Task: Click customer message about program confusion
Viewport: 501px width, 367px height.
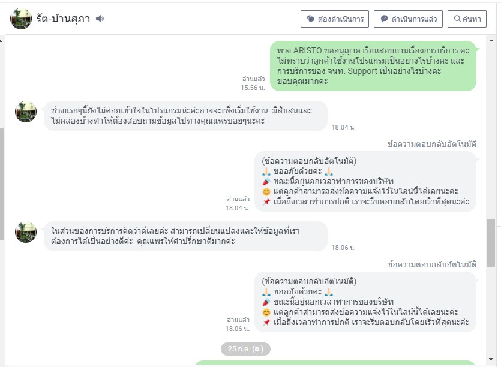Action: 185,116
